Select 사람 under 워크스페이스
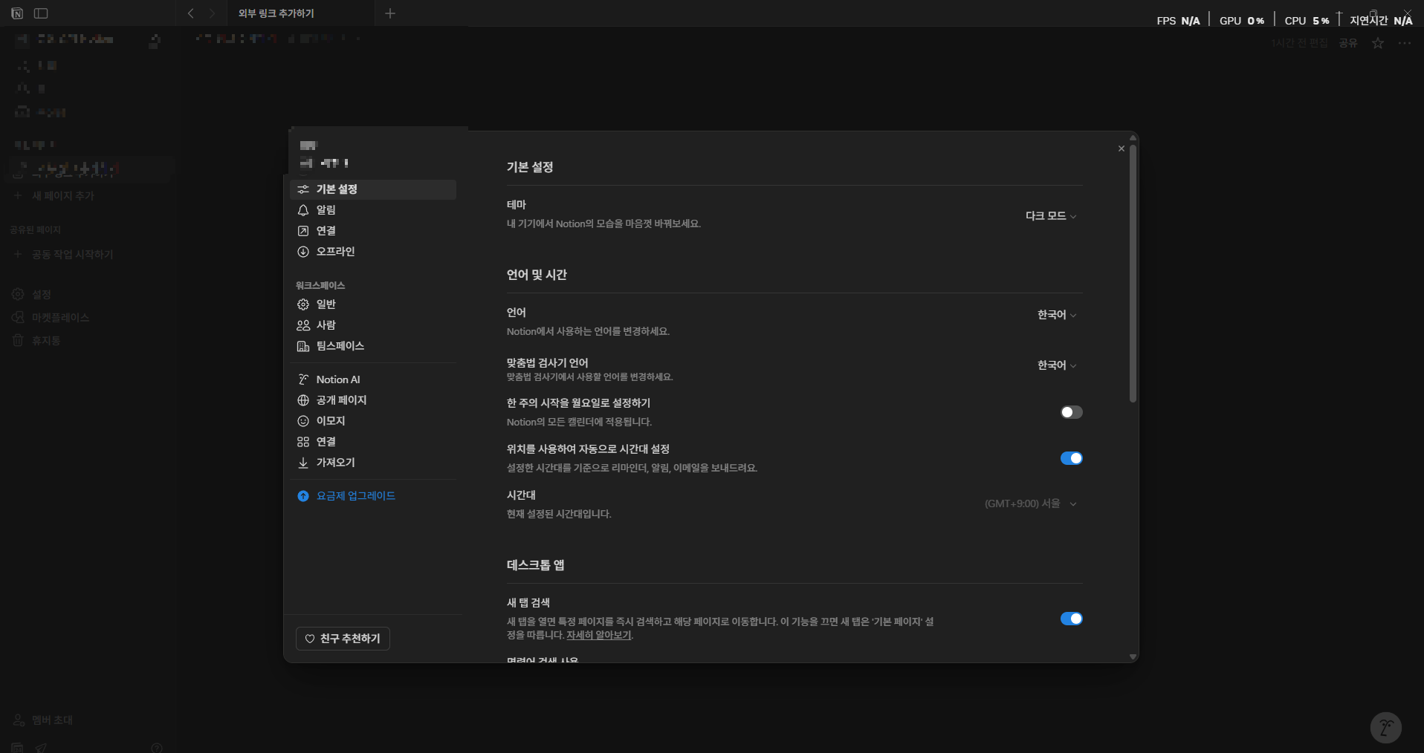This screenshot has height=753, width=1424. point(373,325)
